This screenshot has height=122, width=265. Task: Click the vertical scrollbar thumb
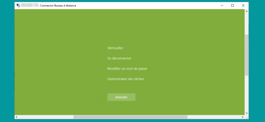246,54
